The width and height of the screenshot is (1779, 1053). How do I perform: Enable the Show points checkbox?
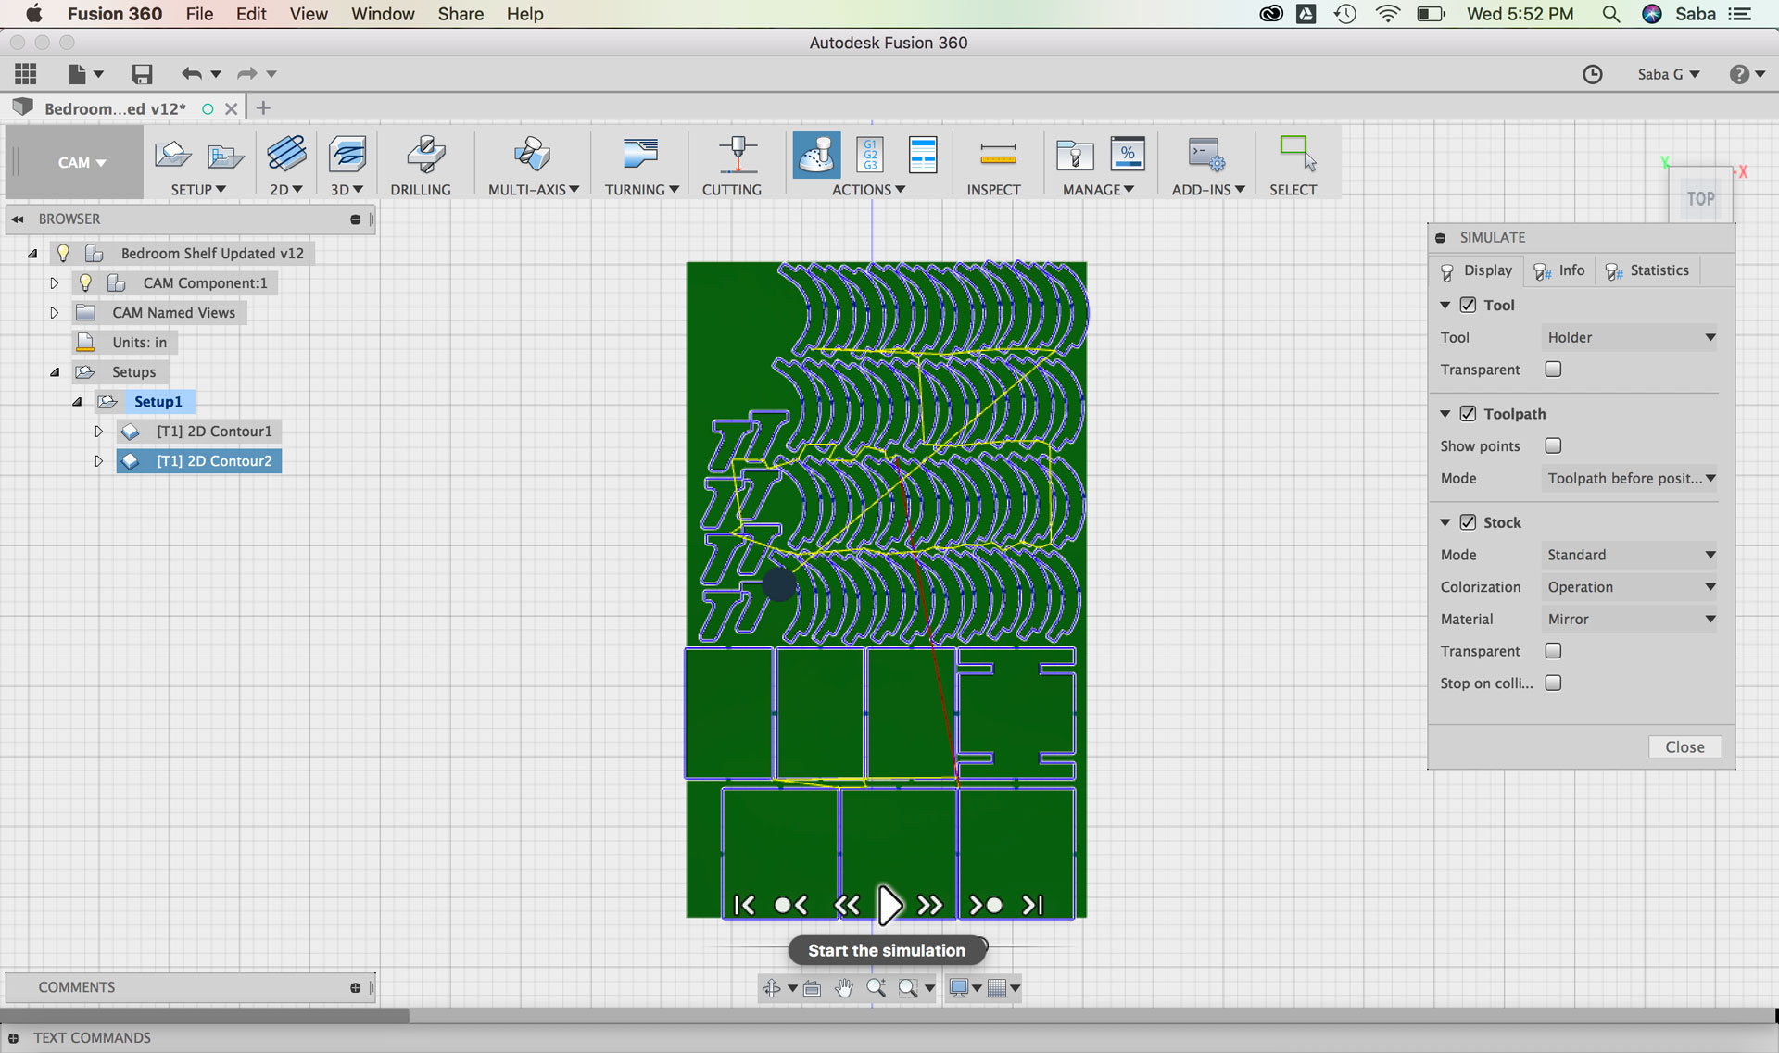[x=1553, y=445]
